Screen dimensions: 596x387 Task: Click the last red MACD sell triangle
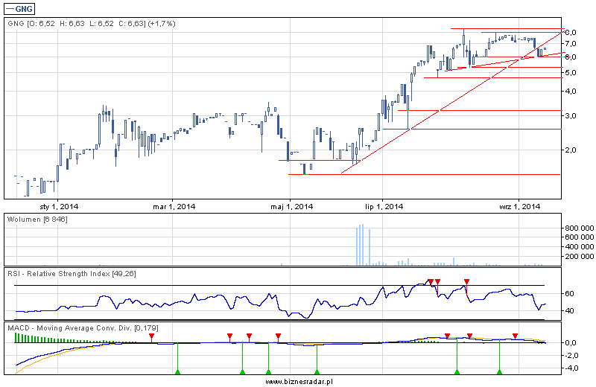tap(515, 336)
